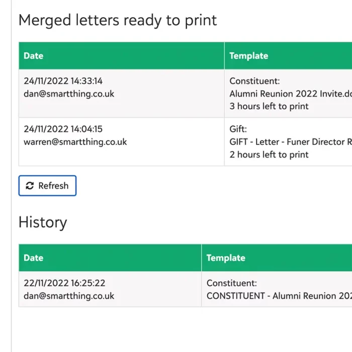Image resolution: width=352 pixels, height=352 pixels.
Task: Click the Date header in merged letters table
Action: pos(34,56)
